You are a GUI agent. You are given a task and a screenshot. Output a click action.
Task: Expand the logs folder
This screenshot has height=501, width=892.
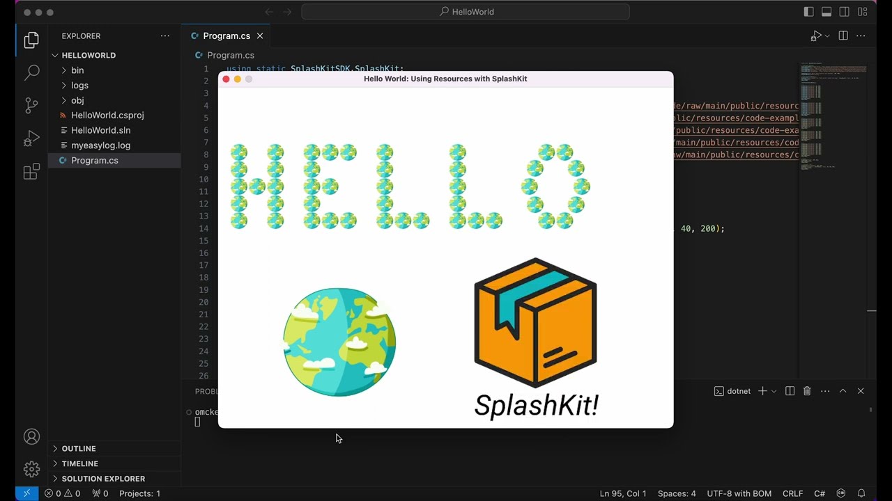114,86
